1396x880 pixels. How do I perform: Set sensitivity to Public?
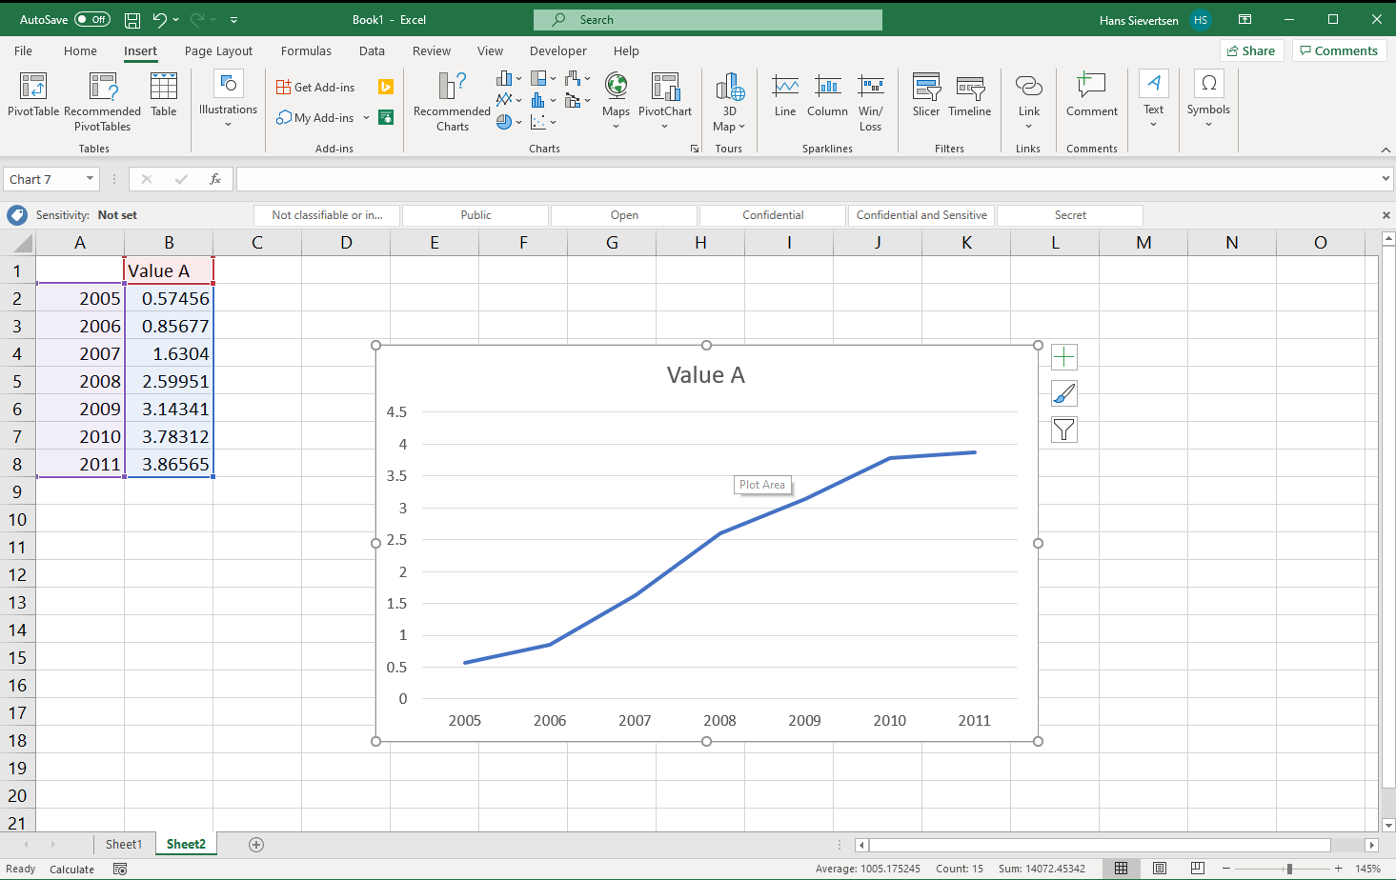(475, 215)
